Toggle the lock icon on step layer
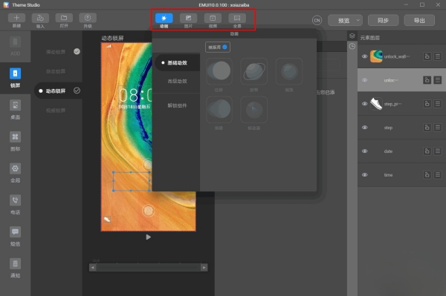The width and height of the screenshot is (446, 296). [x=427, y=128]
